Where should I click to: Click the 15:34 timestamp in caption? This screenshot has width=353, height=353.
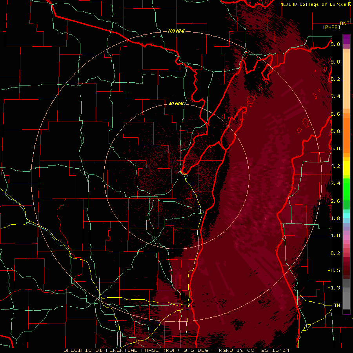281,350
